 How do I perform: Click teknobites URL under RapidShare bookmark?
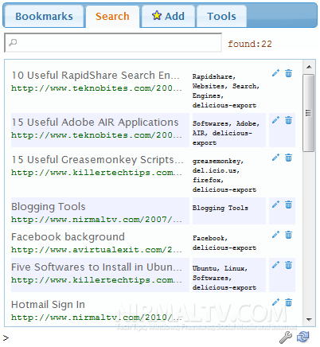tap(96, 88)
